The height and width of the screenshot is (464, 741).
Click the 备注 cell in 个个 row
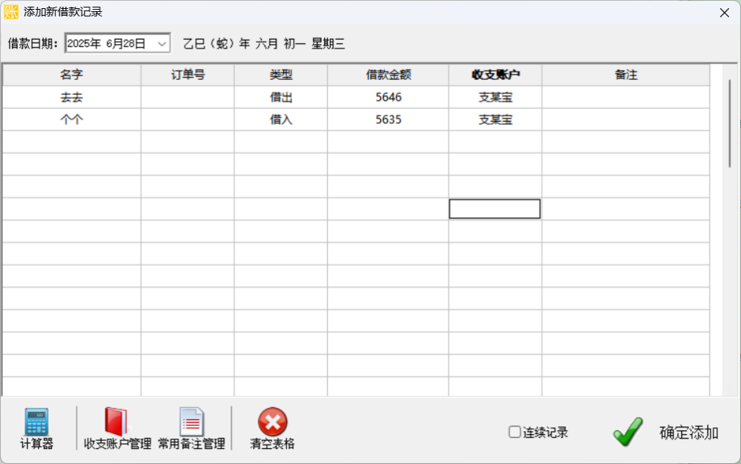pyautogui.click(x=626, y=120)
